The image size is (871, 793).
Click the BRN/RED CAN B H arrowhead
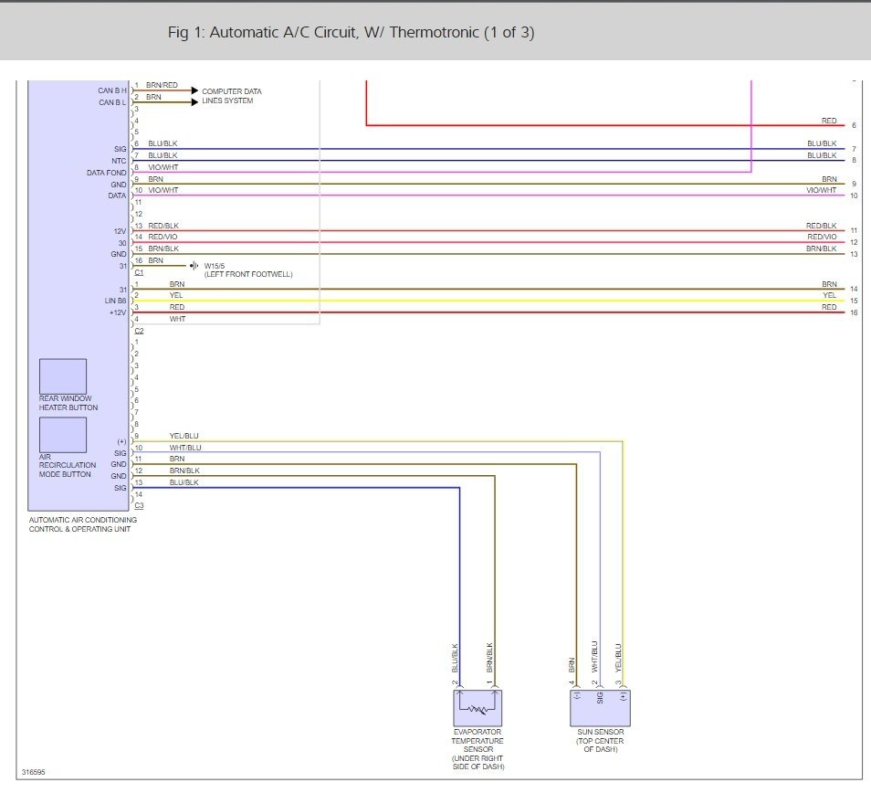[194, 90]
